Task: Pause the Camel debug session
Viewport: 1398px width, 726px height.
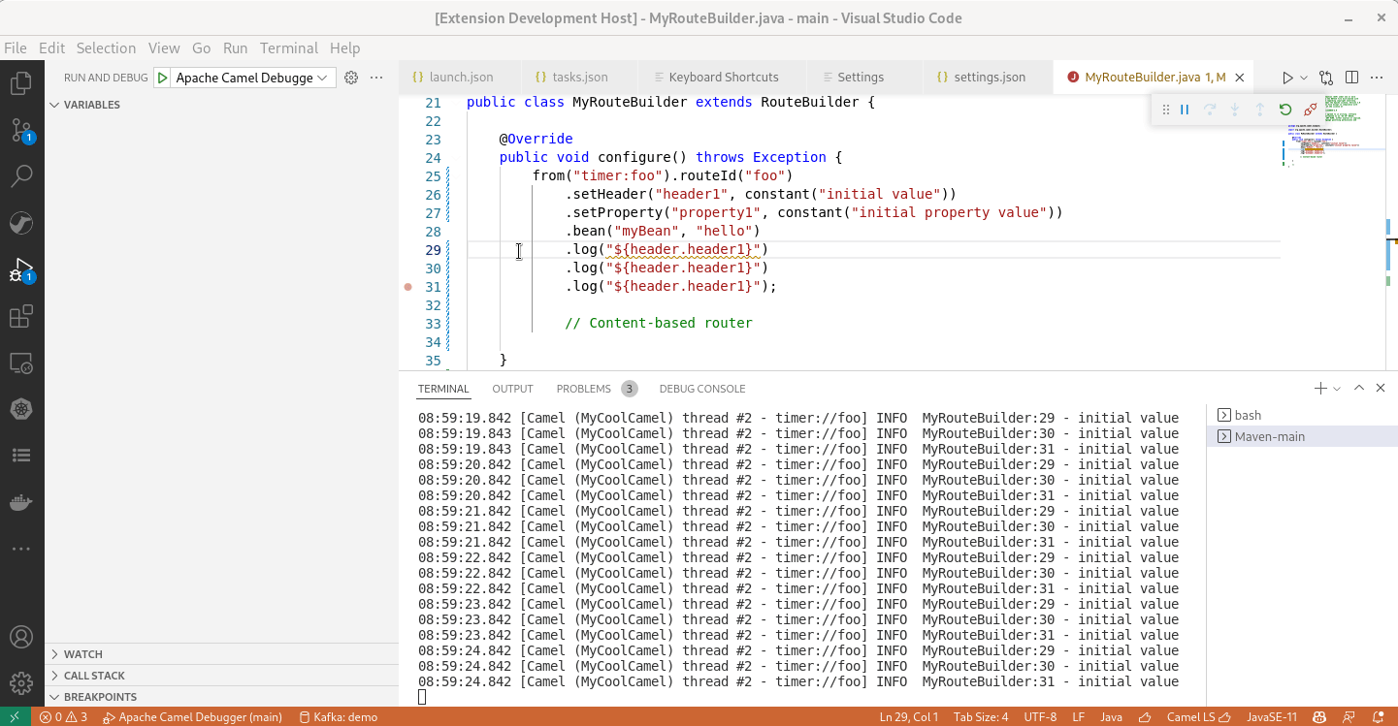Action: [1185, 109]
